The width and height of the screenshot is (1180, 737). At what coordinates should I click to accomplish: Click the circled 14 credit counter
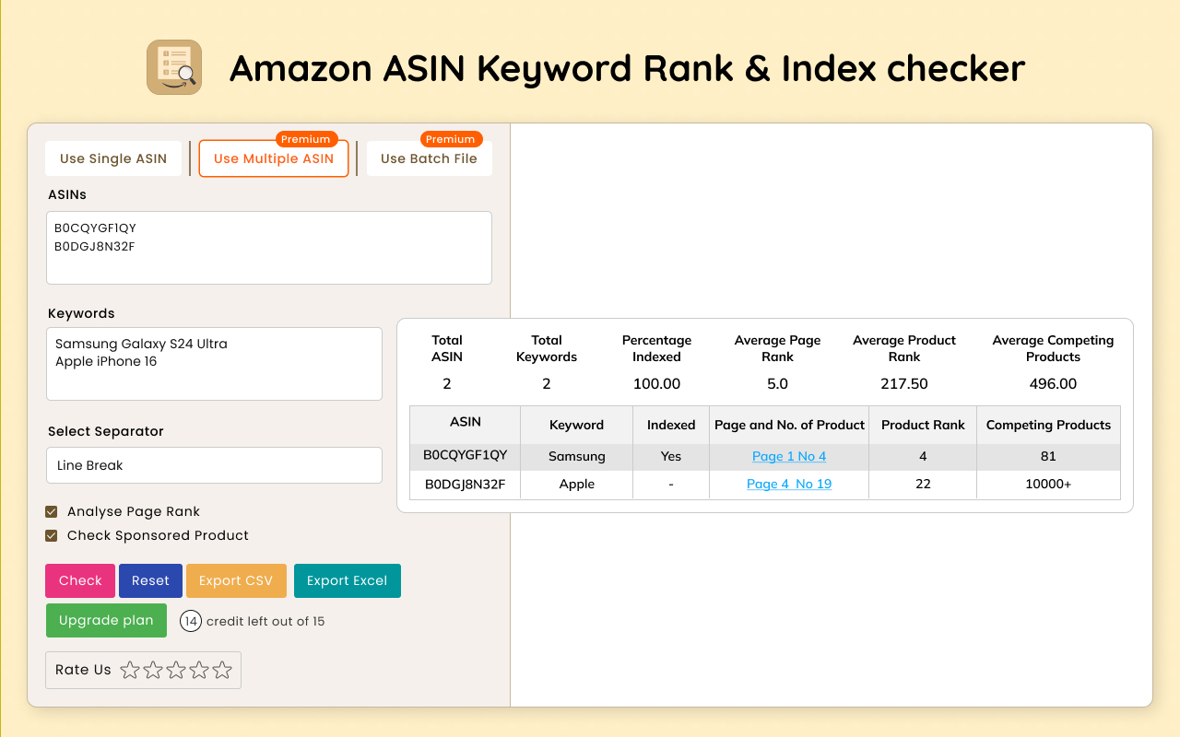pos(191,621)
